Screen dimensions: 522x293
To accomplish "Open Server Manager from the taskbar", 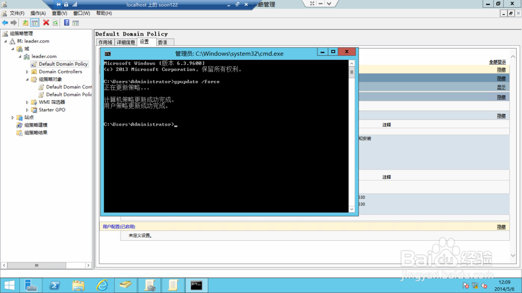I will pos(31,285).
